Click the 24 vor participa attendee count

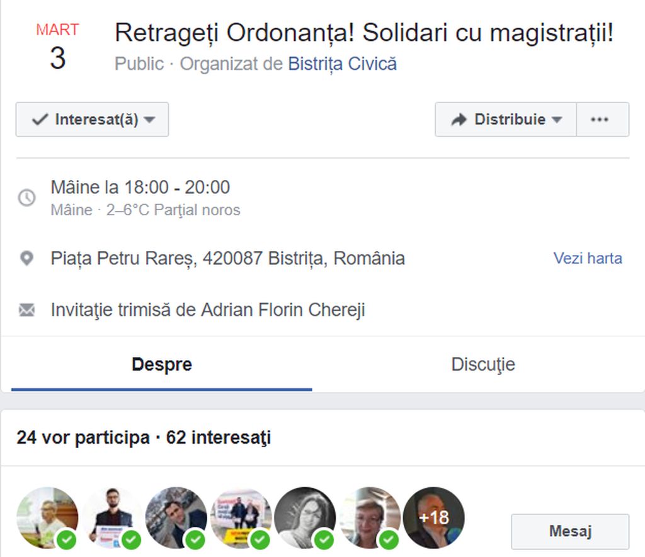(x=83, y=437)
